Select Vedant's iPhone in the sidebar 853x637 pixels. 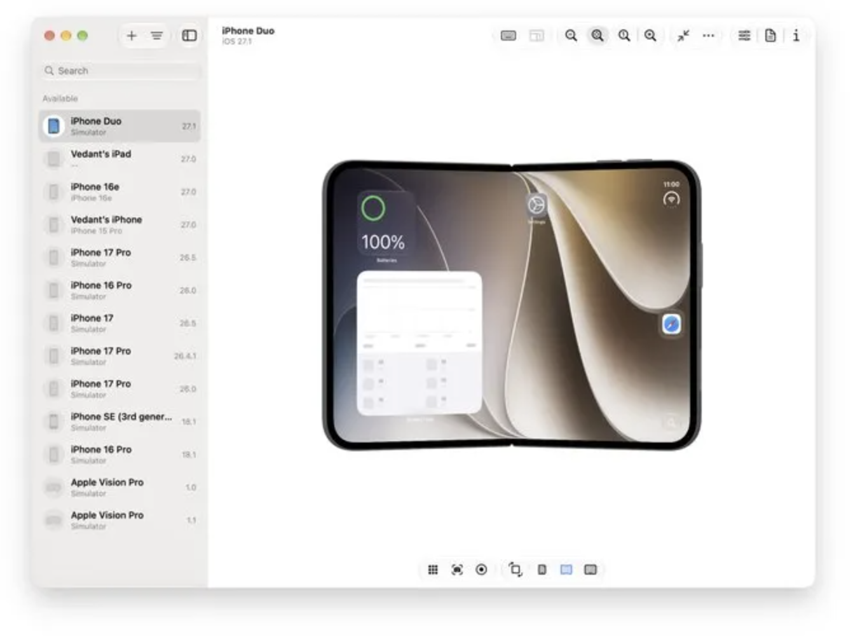(x=120, y=224)
